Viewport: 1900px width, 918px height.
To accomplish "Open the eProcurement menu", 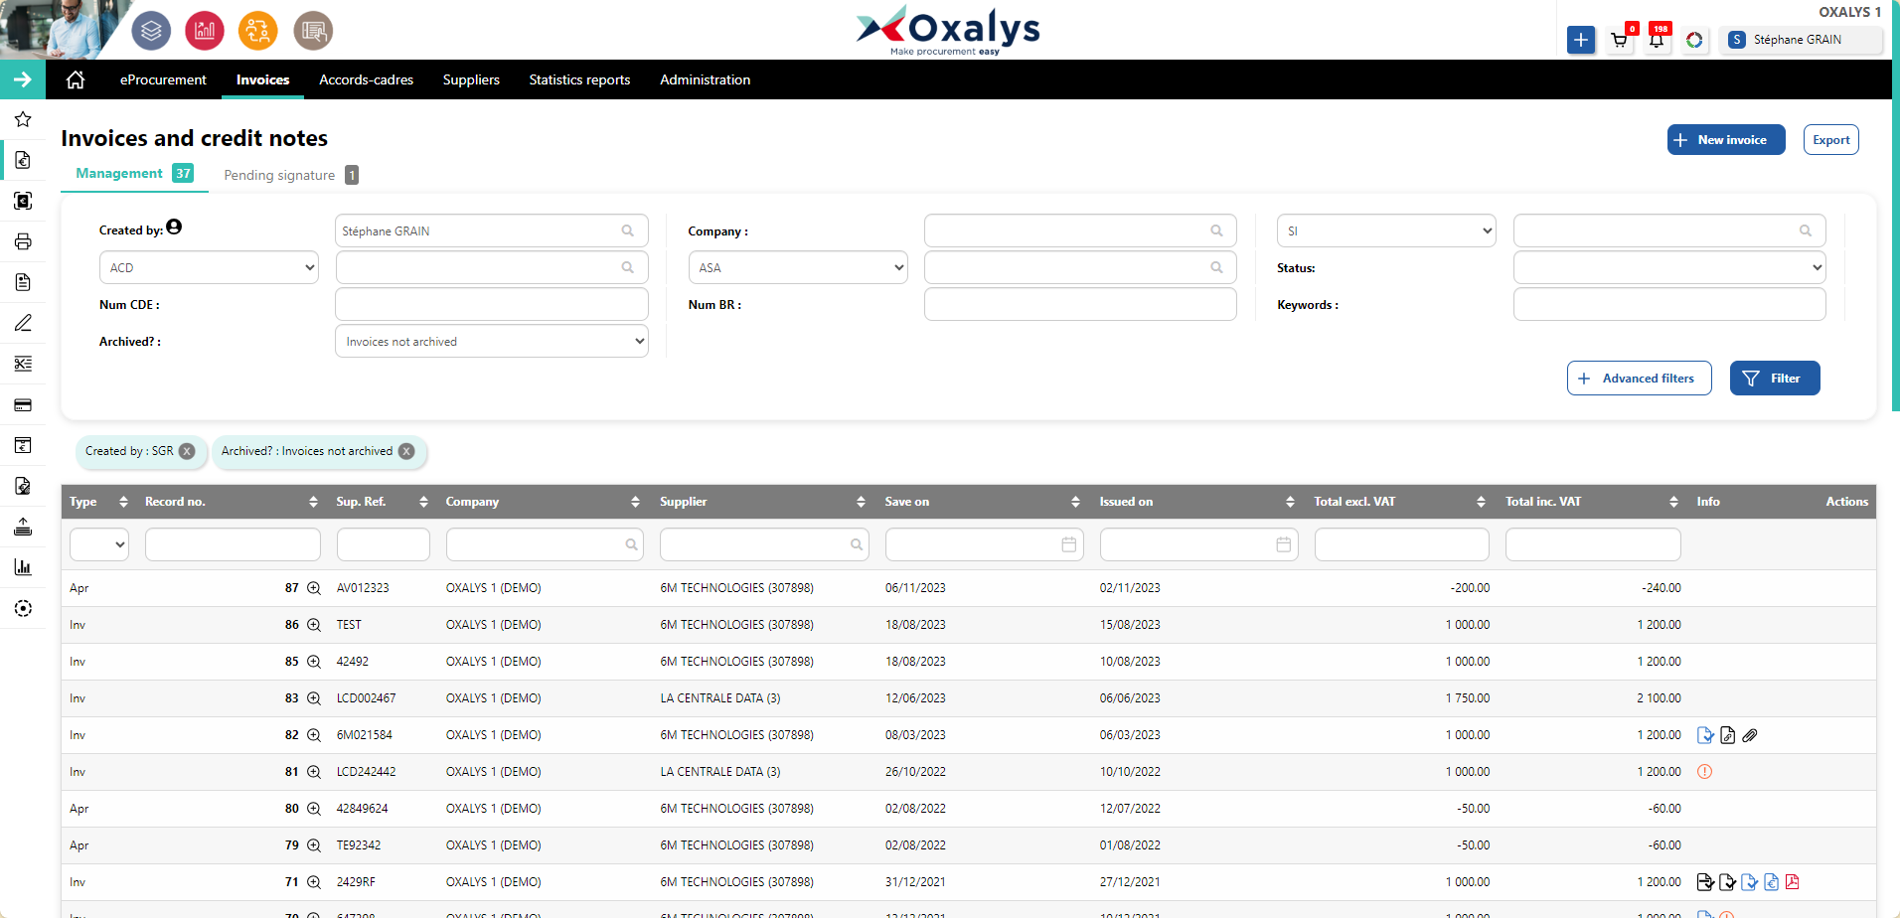I will tap(163, 79).
